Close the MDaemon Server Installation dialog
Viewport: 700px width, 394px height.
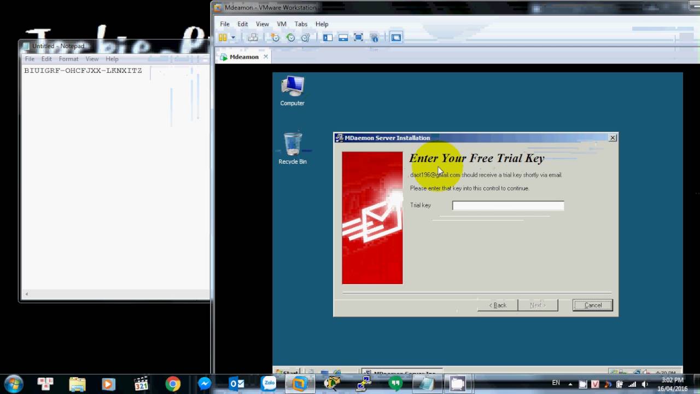pyautogui.click(x=612, y=138)
